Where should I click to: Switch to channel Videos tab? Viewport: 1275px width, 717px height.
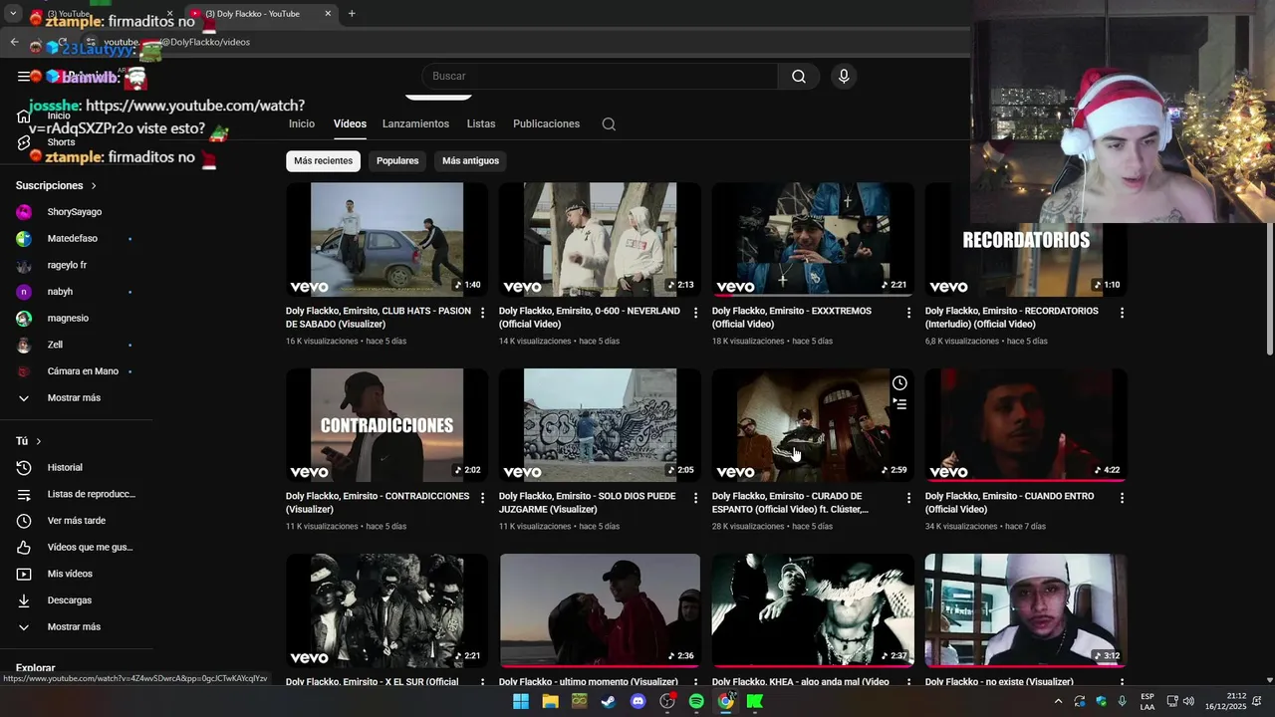click(x=350, y=124)
